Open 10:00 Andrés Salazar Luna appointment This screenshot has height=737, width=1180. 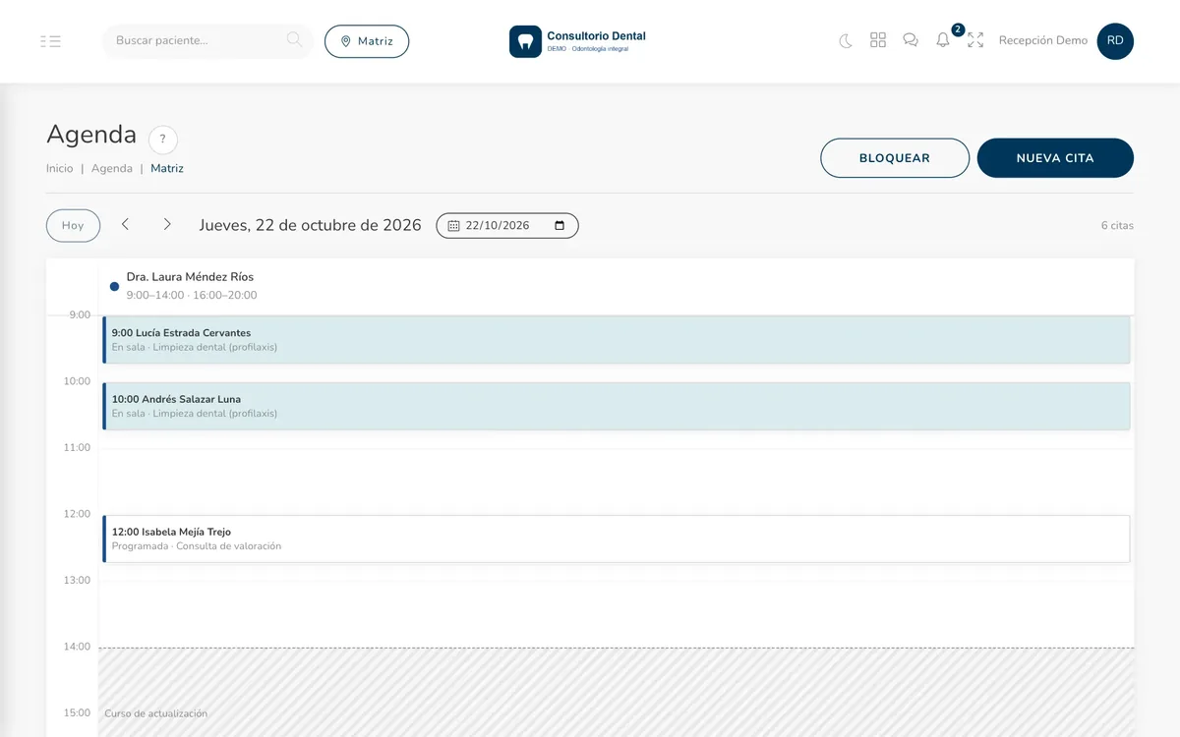[x=617, y=407]
